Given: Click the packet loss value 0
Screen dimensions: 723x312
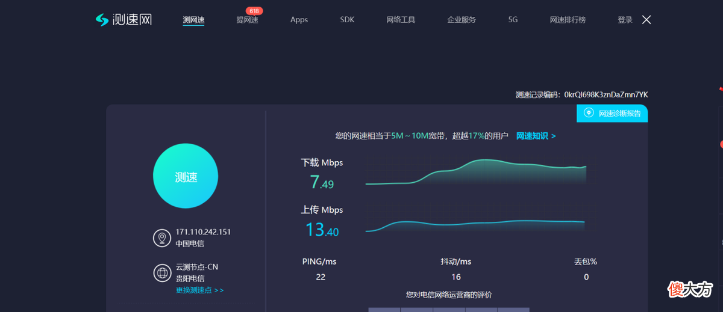Looking at the screenshot, I should tap(586, 277).
